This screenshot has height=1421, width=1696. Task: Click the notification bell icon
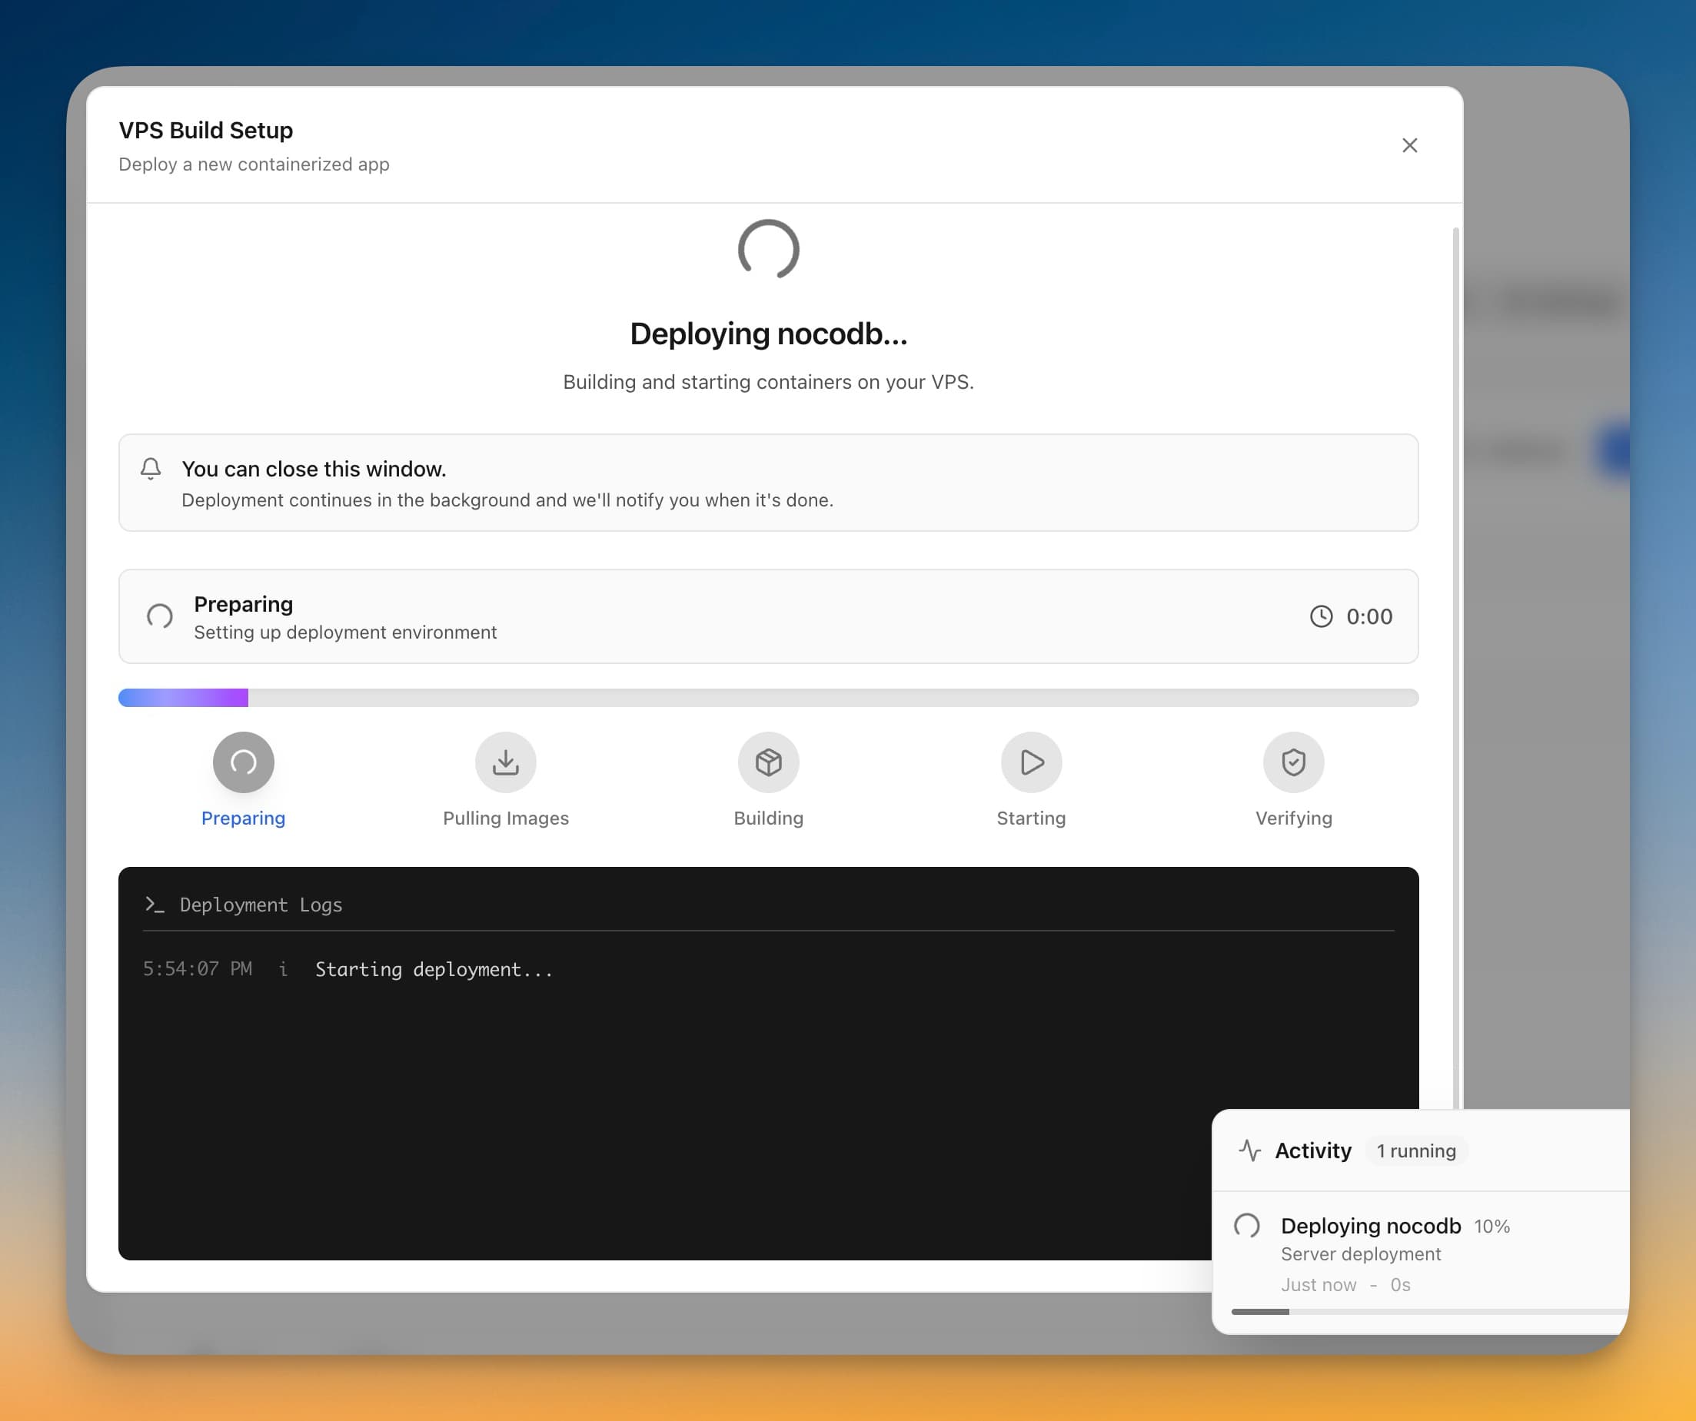click(x=151, y=468)
